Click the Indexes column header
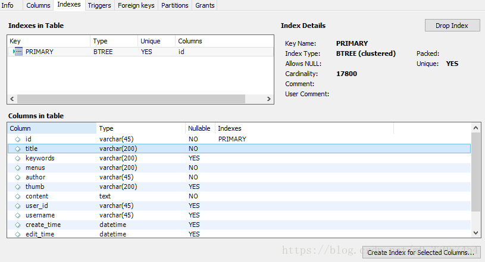The height and width of the screenshot is (262, 485). [304, 128]
